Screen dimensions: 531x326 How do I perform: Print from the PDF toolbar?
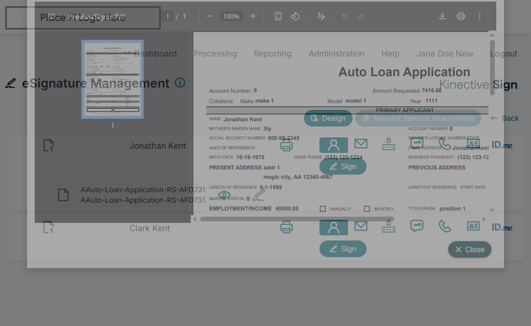point(461,16)
